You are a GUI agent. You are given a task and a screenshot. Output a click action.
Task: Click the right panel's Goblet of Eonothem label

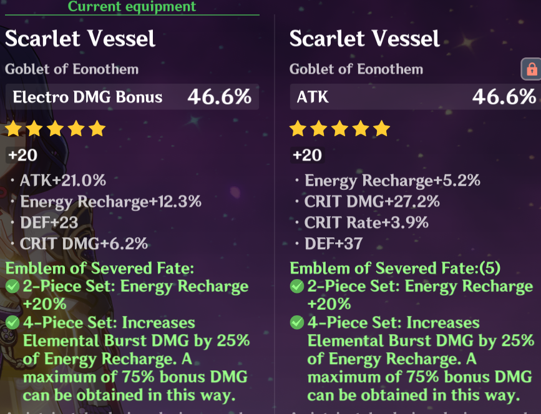click(x=356, y=69)
